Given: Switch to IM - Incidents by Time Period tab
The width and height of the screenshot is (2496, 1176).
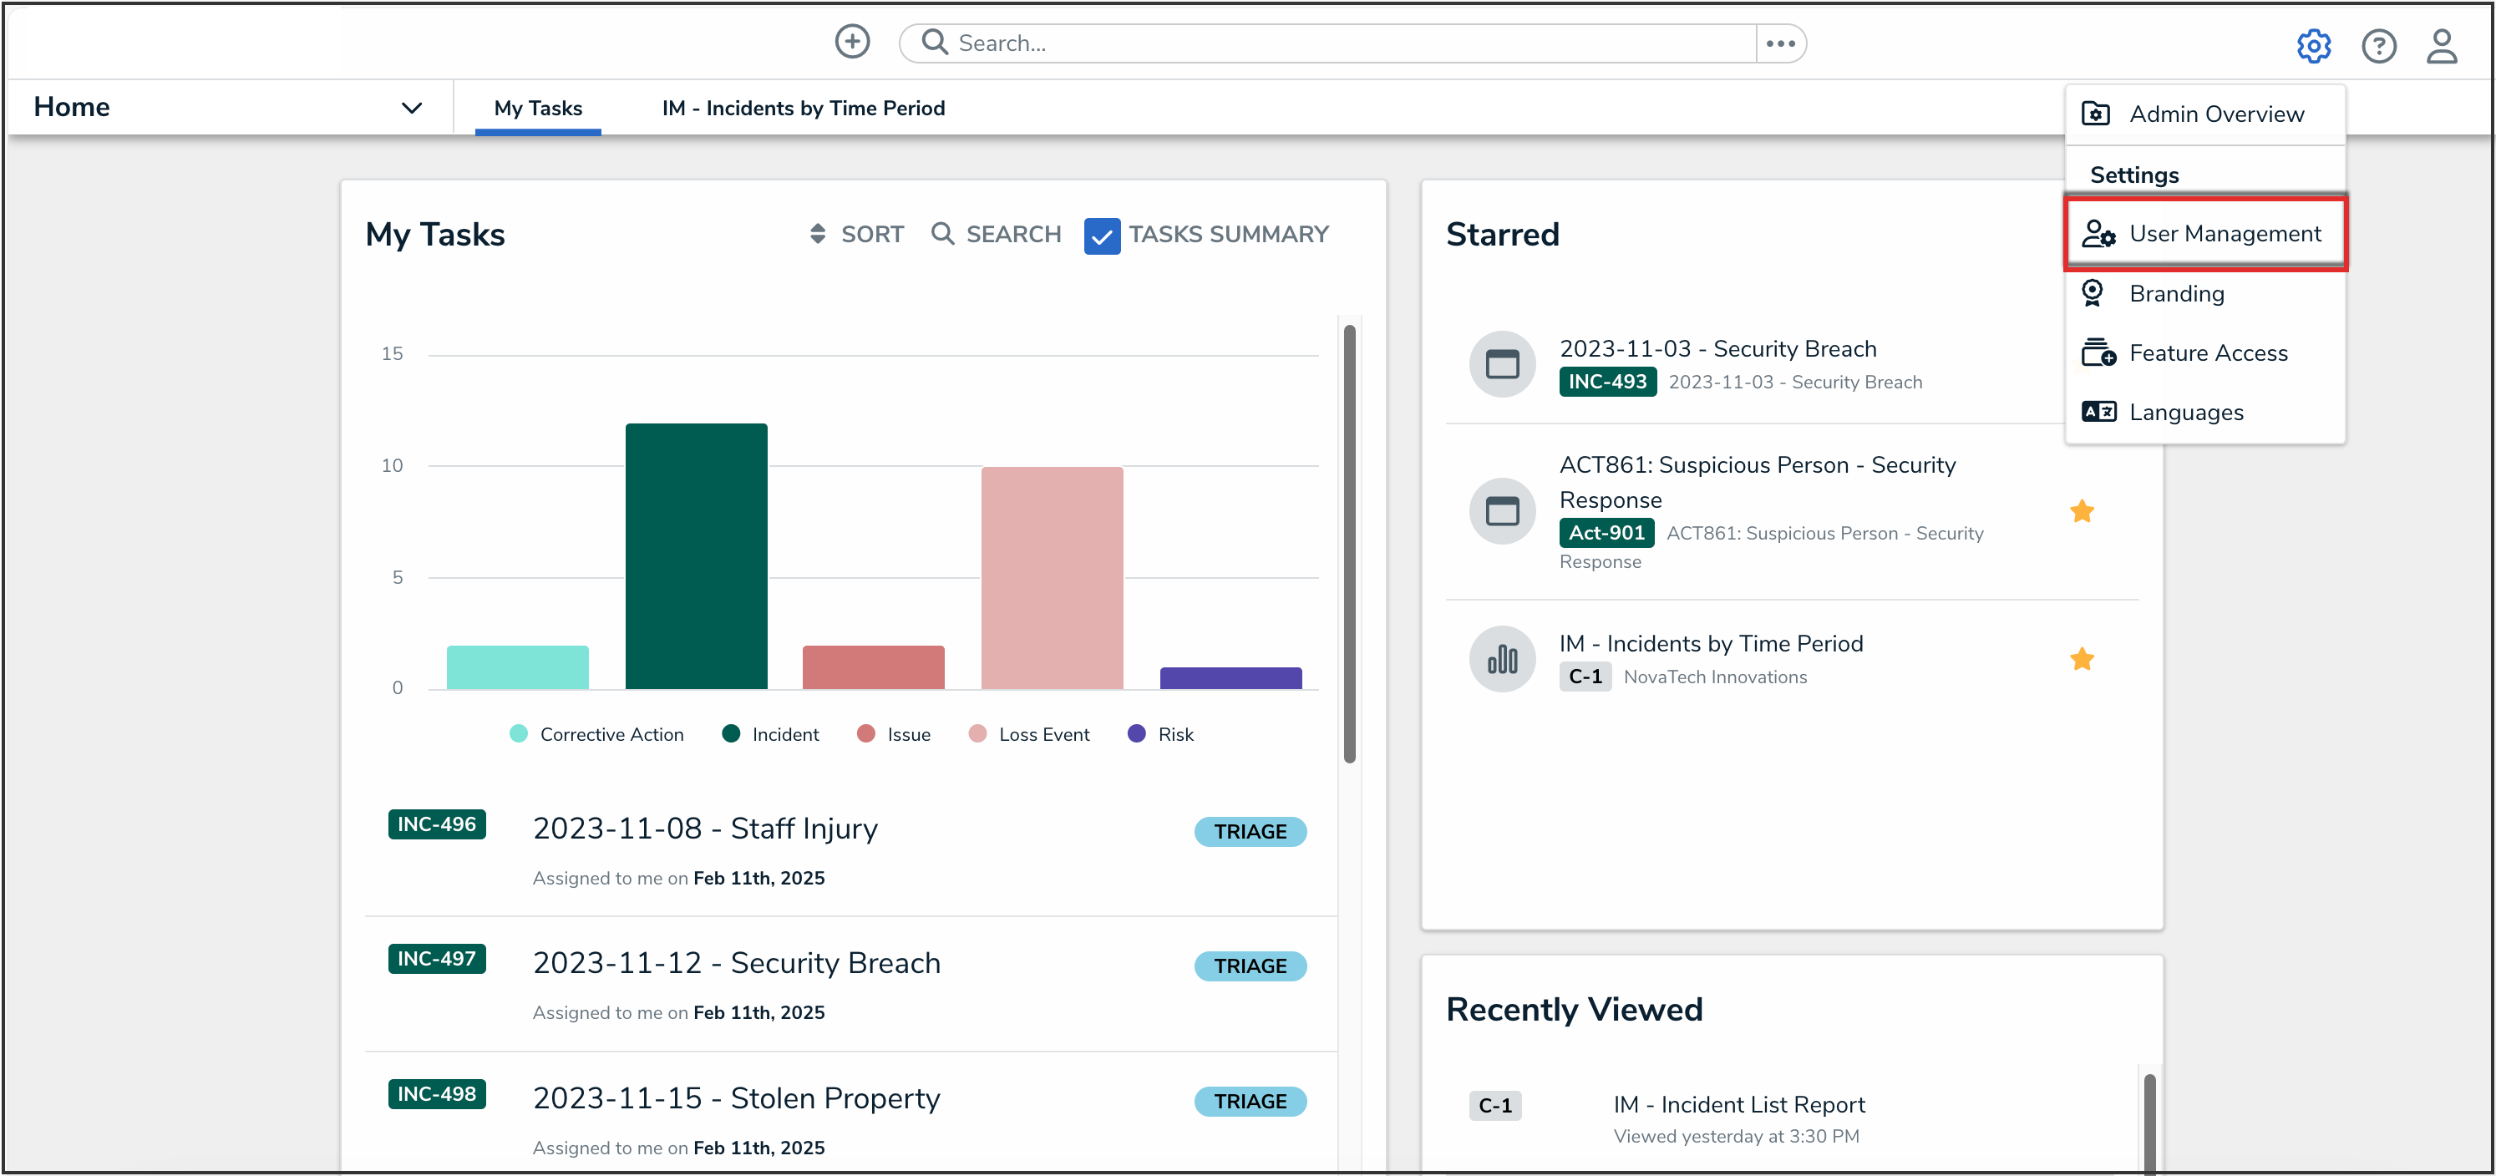Looking at the screenshot, I should 804,109.
